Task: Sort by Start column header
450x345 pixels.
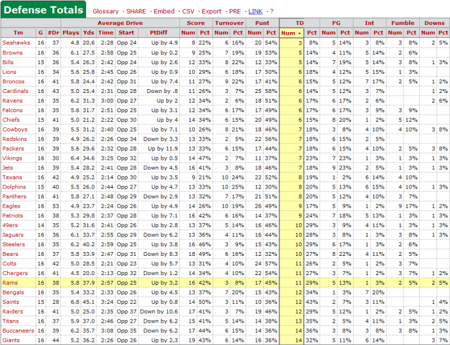Action: point(126,33)
